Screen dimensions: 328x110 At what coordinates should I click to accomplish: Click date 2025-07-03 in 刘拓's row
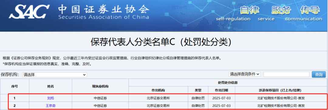click(221, 98)
